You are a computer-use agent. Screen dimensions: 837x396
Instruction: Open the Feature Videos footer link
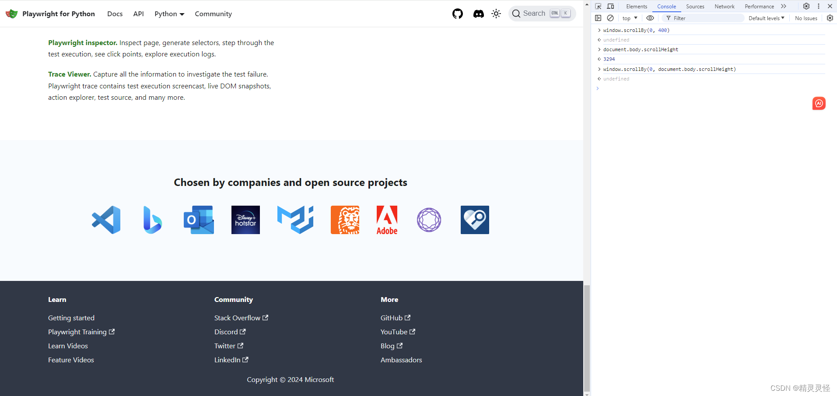(x=71, y=360)
